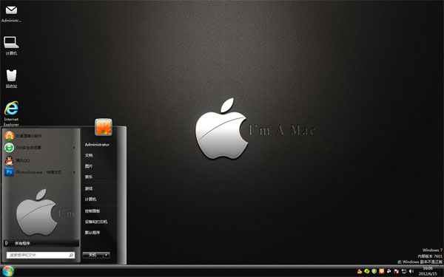Open the Administrator personal folder link
This screenshot has height=277, width=444.
pos(97,145)
